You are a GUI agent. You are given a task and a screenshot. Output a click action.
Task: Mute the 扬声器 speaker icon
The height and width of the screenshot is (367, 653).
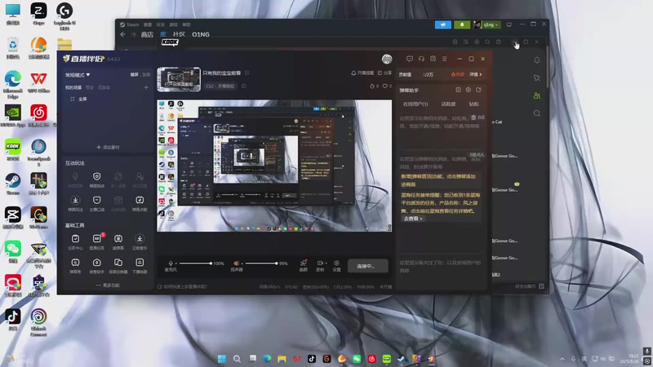pyautogui.click(x=236, y=263)
